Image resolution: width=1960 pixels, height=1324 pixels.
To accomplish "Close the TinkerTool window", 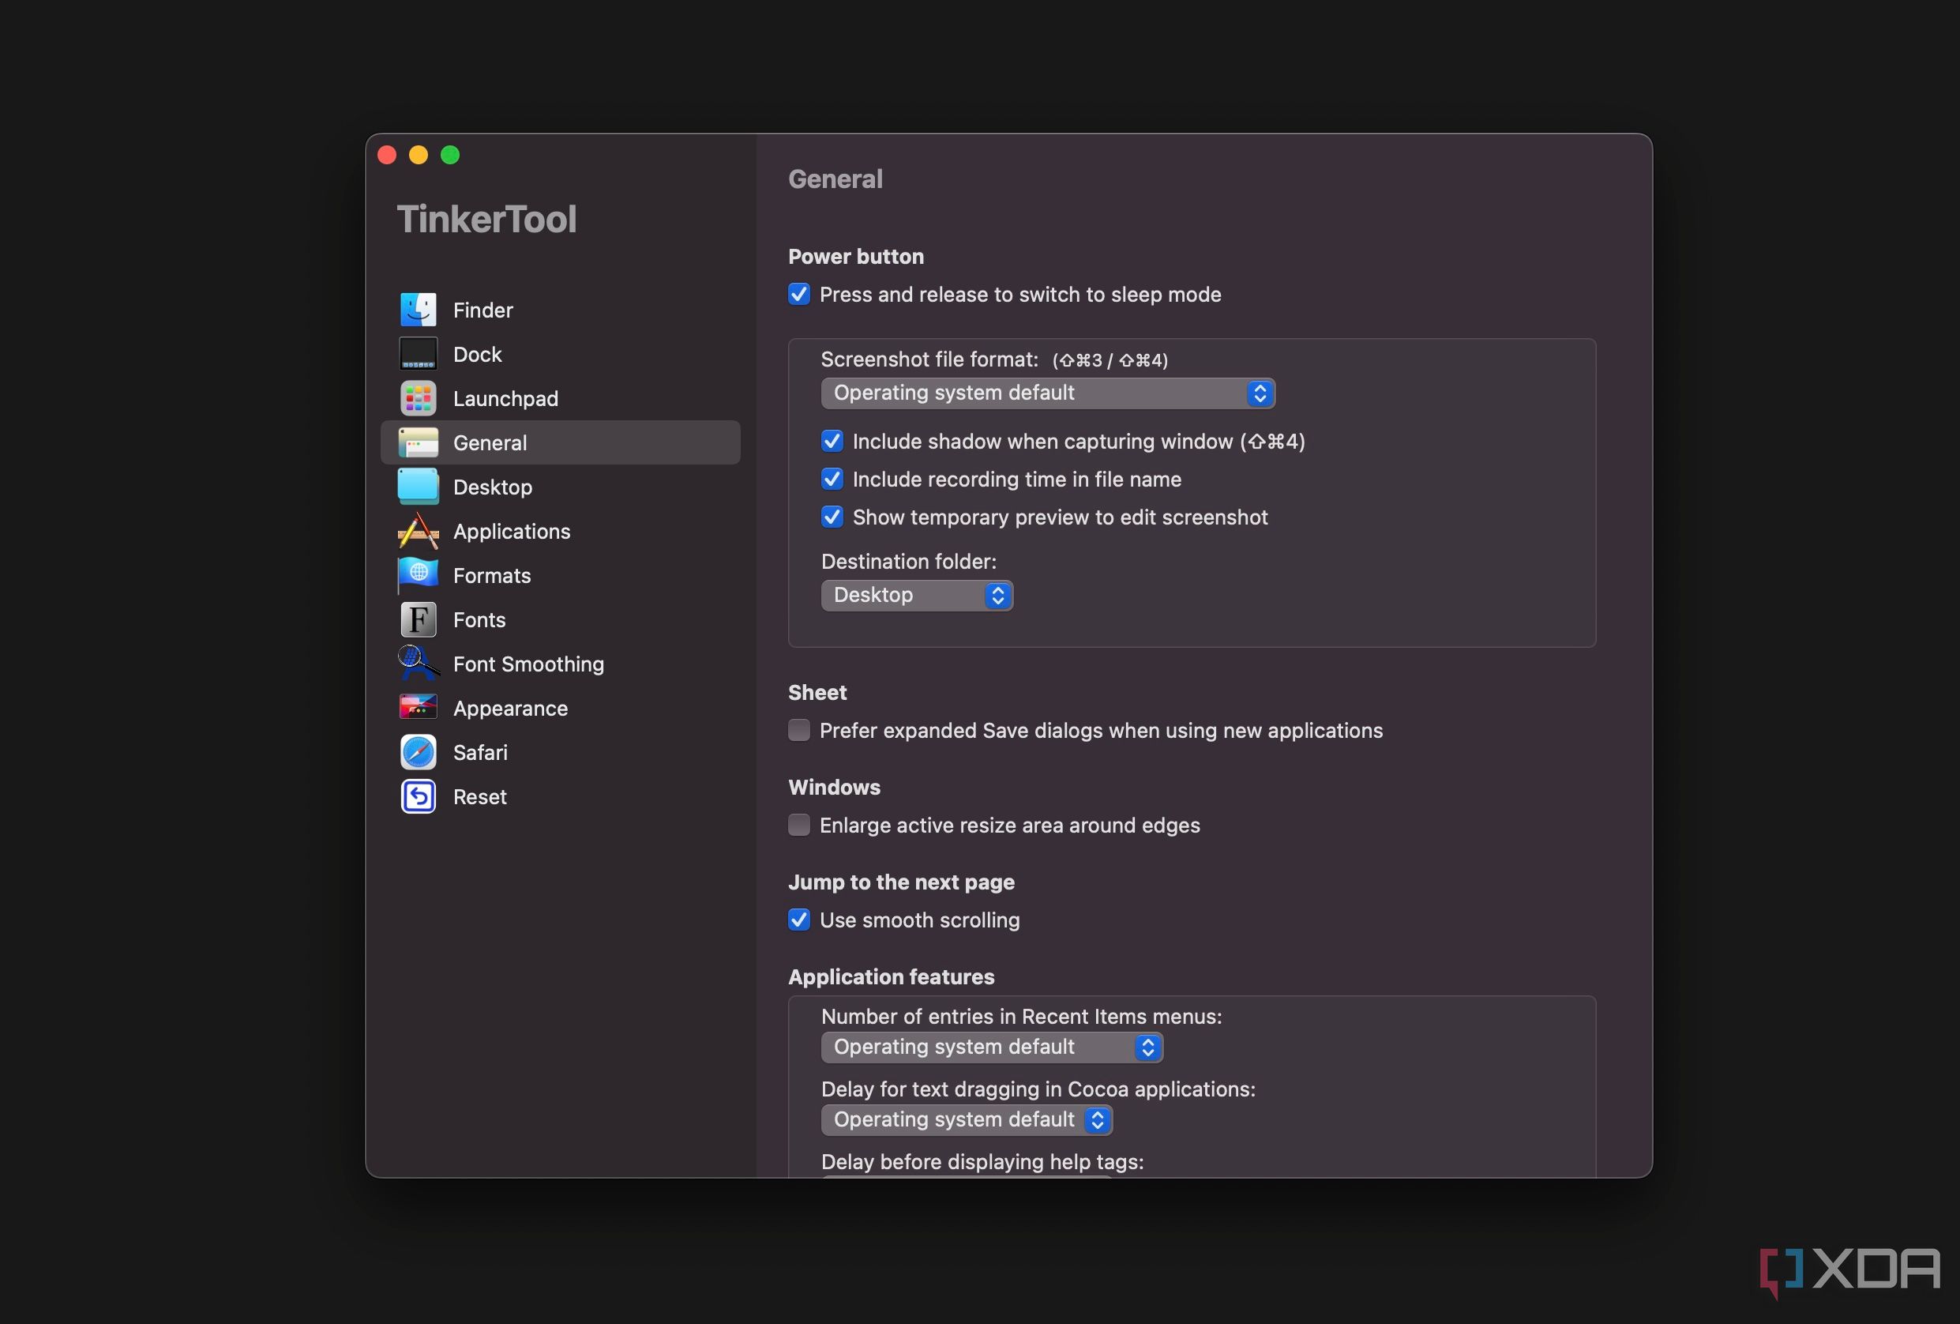I will point(387,154).
